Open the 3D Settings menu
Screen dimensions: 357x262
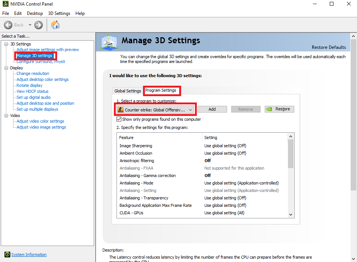(59, 13)
